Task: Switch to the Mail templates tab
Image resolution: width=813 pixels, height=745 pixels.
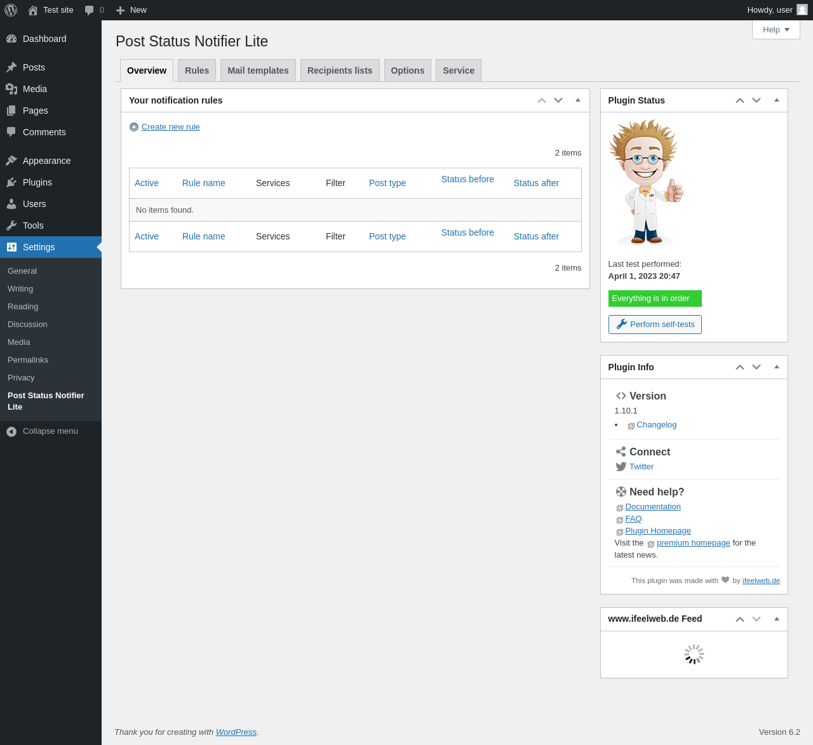Action: click(x=258, y=70)
